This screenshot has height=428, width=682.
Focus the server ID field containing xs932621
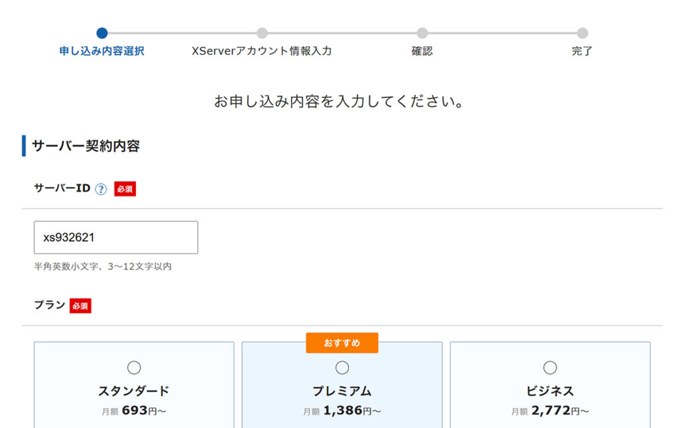pyautogui.click(x=116, y=238)
